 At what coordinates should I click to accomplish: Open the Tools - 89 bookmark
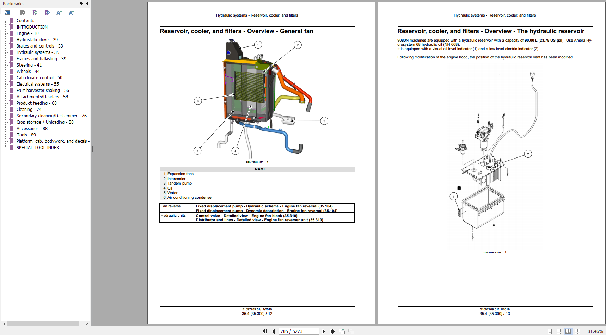point(26,135)
